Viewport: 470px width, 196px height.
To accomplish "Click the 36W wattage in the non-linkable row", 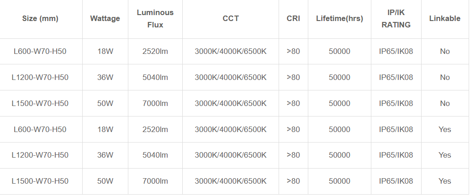I will pos(105,78).
